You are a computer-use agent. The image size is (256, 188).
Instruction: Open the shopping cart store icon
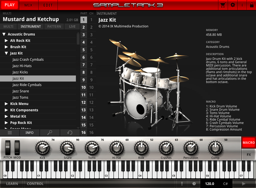click(223, 5)
